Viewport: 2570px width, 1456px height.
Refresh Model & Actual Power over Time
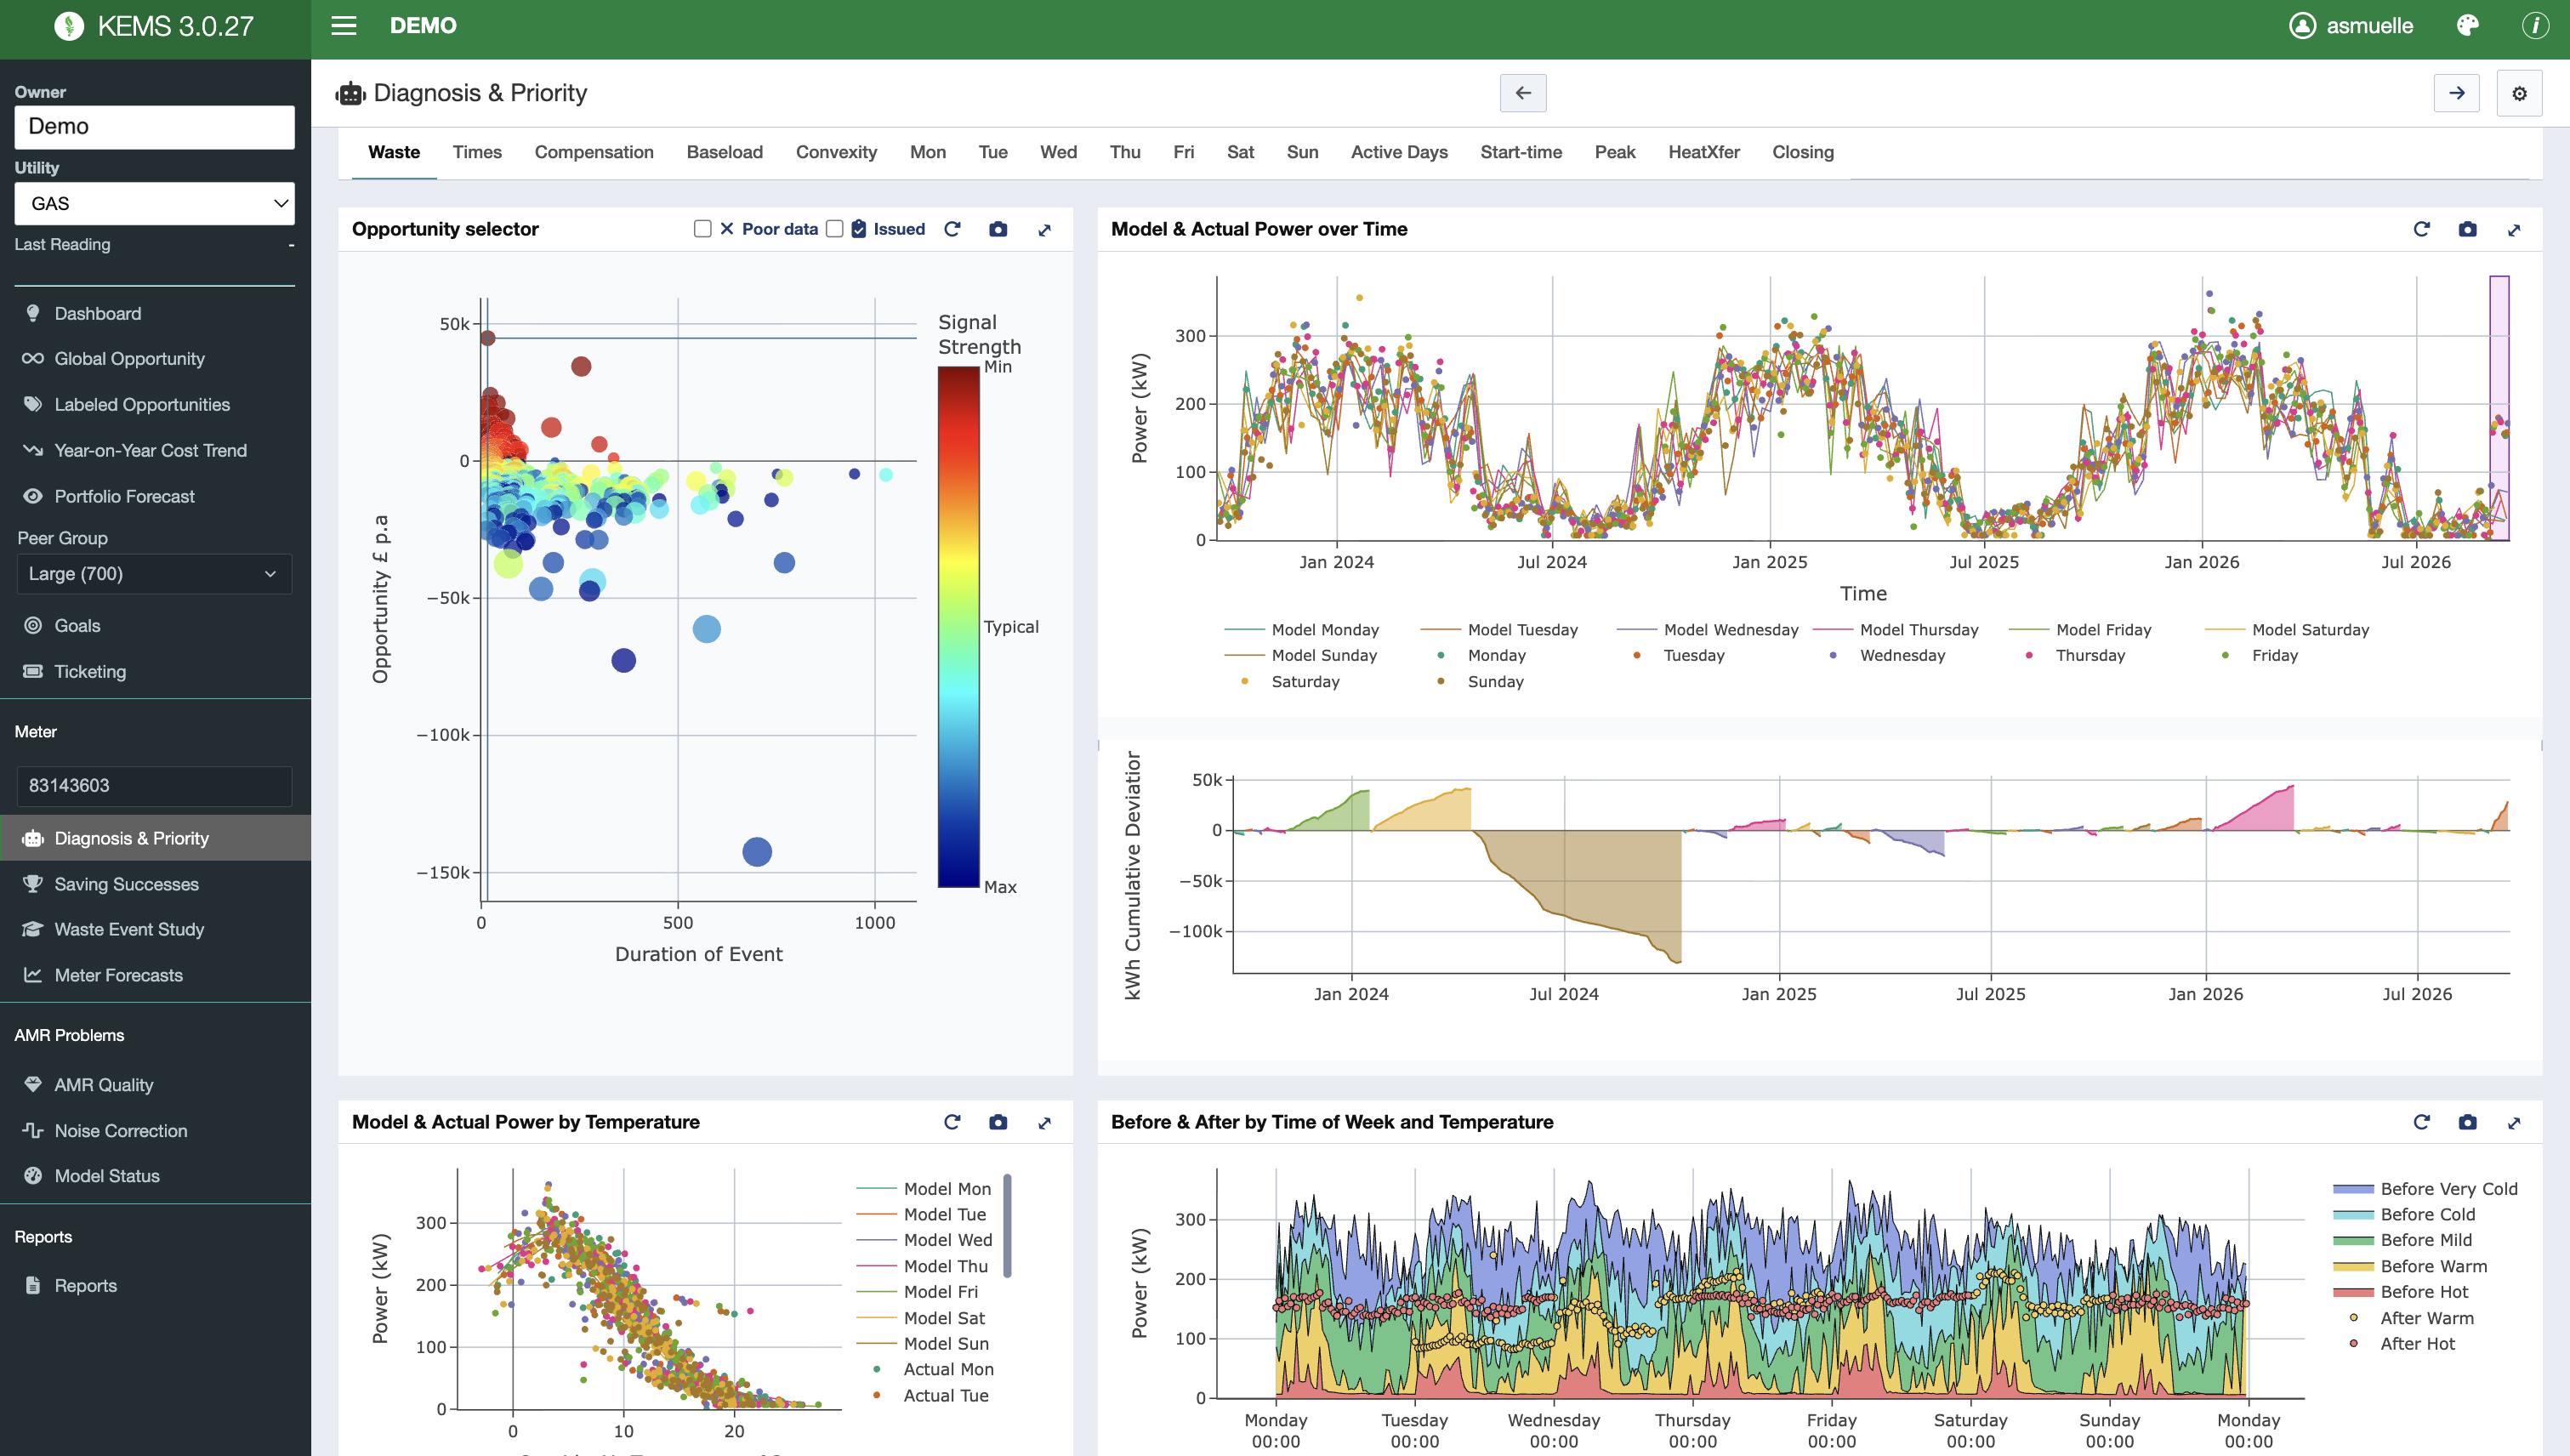(2421, 229)
